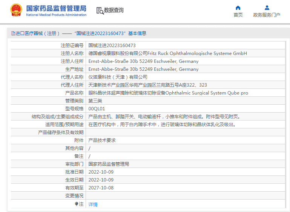Open the 数据查询 data query icon
The width and height of the screenshot is (290, 212).
[x=100, y=11]
